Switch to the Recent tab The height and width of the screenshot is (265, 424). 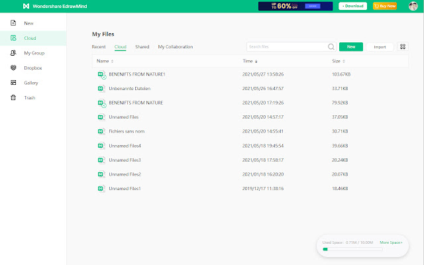point(99,47)
